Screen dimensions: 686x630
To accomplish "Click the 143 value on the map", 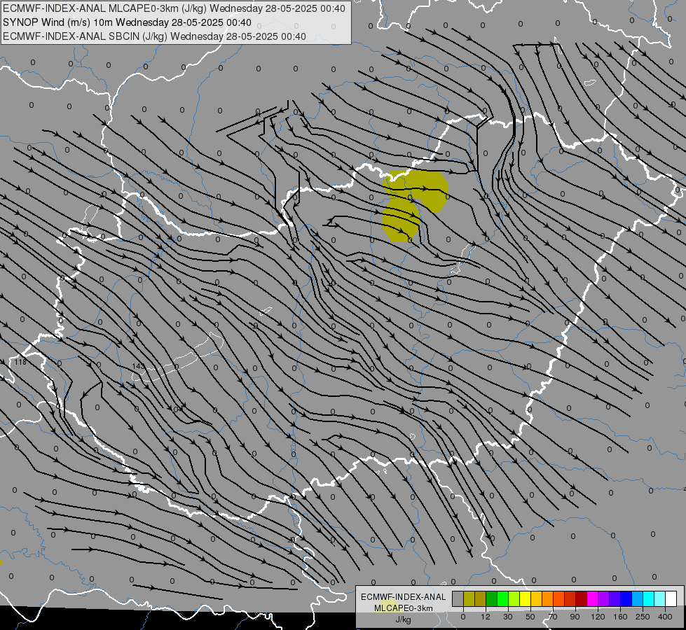I will pos(138,366).
